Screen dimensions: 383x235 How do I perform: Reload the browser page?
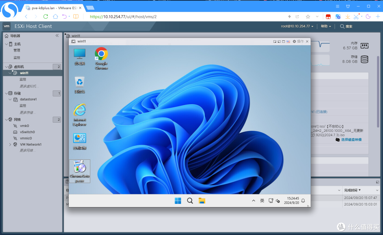click(x=46, y=17)
